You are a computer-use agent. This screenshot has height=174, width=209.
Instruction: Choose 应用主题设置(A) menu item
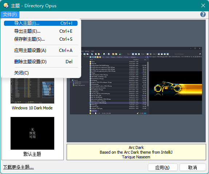tap(41, 50)
